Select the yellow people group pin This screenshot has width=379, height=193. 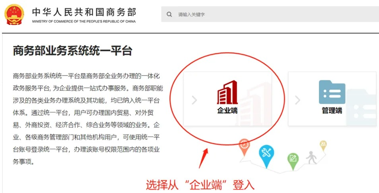tap(323, 146)
